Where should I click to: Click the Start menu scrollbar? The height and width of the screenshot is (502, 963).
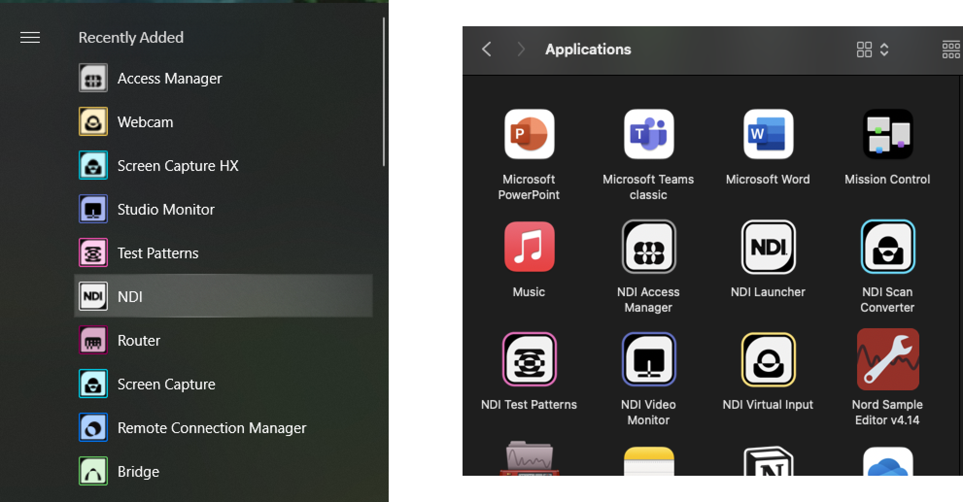[x=384, y=92]
